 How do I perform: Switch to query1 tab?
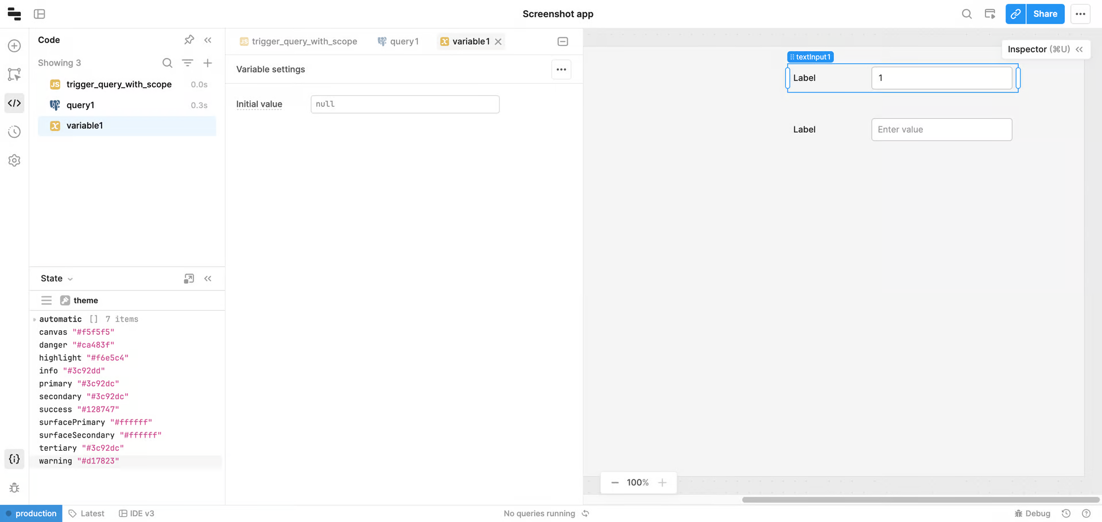tap(398, 41)
